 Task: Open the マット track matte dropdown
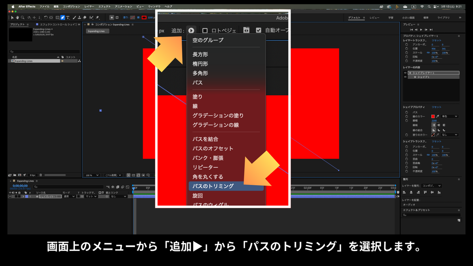point(91,196)
